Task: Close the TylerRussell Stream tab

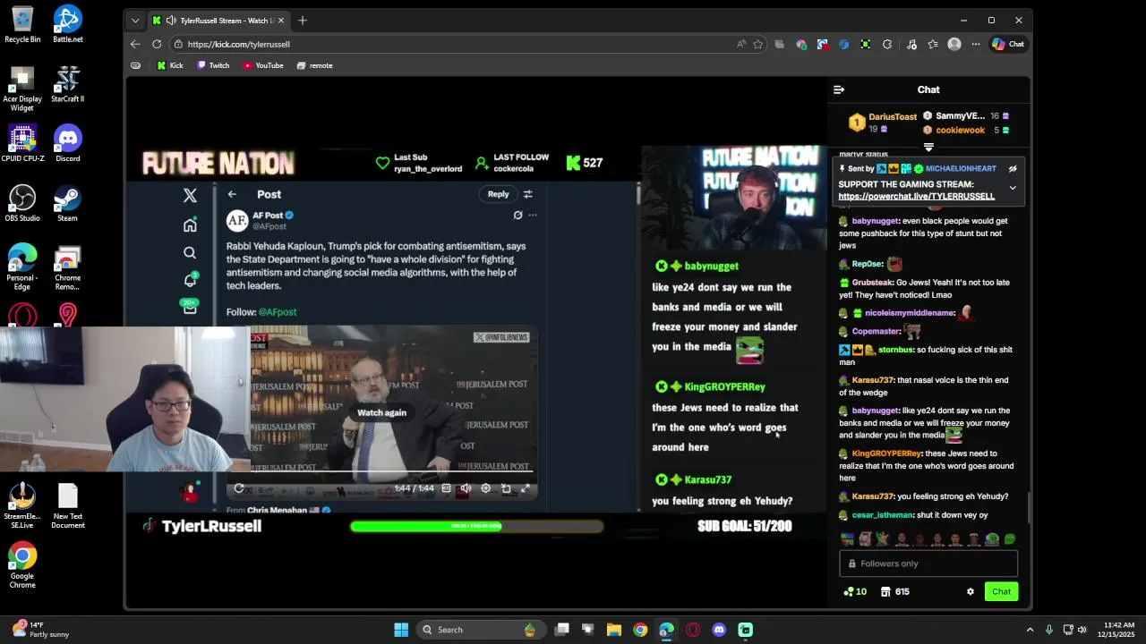Action: (x=281, y=20)
